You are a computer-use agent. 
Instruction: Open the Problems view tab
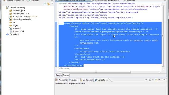[x=61, y=80]
